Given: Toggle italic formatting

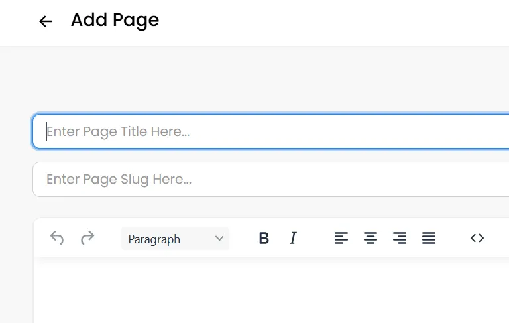Looking at the screenshot, I should coord(293,238).
